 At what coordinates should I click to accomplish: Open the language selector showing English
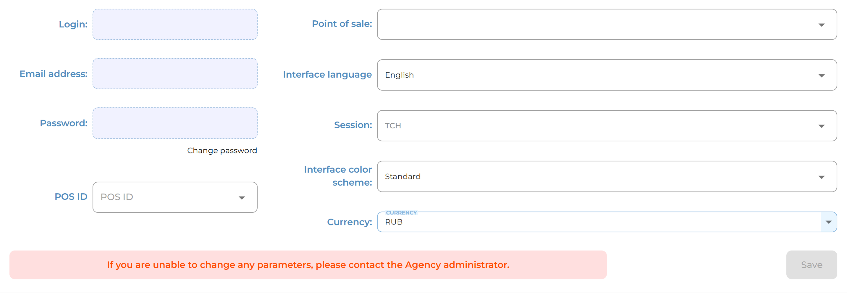[x=592, y=75]
